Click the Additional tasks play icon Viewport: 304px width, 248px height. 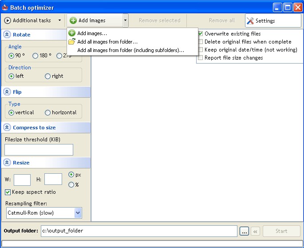(8, 20)
